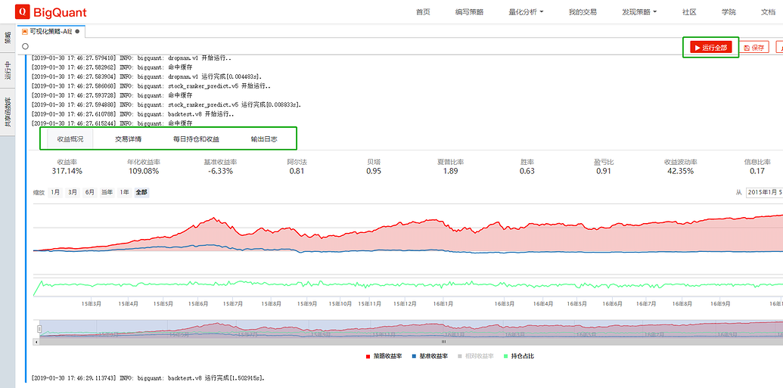Zoom chart to 3月 range
The height and width of the screenshot is (388, 783).
pyautogui.click(x=73, y=192)
